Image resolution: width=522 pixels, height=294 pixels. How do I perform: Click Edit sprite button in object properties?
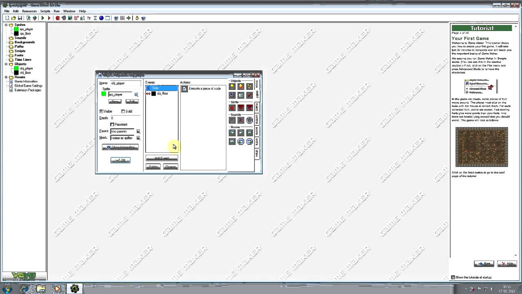132,102
